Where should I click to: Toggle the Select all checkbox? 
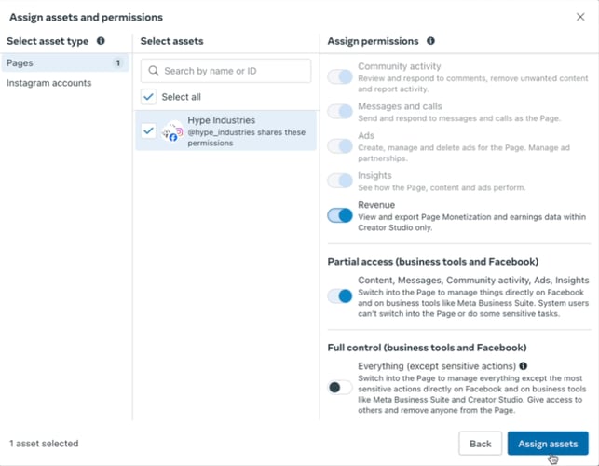pyautogui.click(x=148, y=97)
